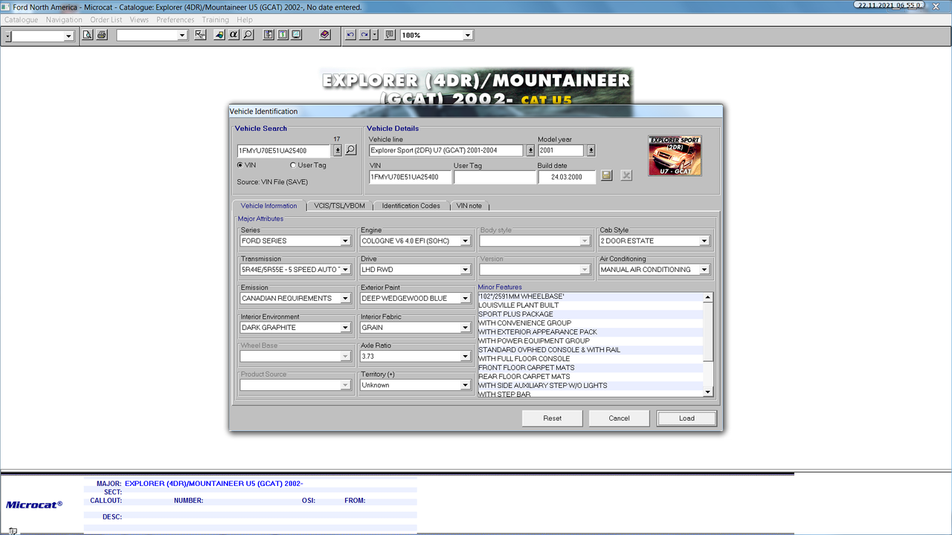Click the print preview toolbar icon
This screenshot has height=535, width=952.
click(88, 35)
